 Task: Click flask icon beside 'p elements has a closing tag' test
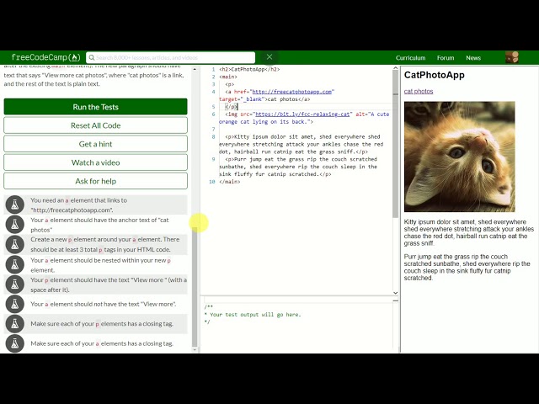tap(14, 323)
